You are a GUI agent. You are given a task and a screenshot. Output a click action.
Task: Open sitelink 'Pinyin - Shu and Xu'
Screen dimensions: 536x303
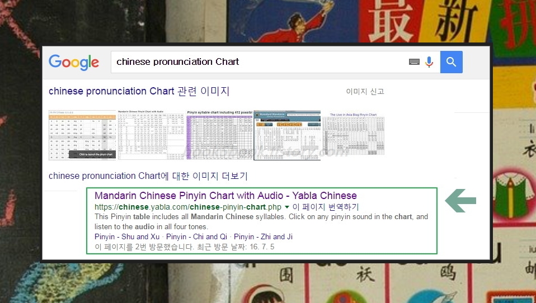pos(127,236)
